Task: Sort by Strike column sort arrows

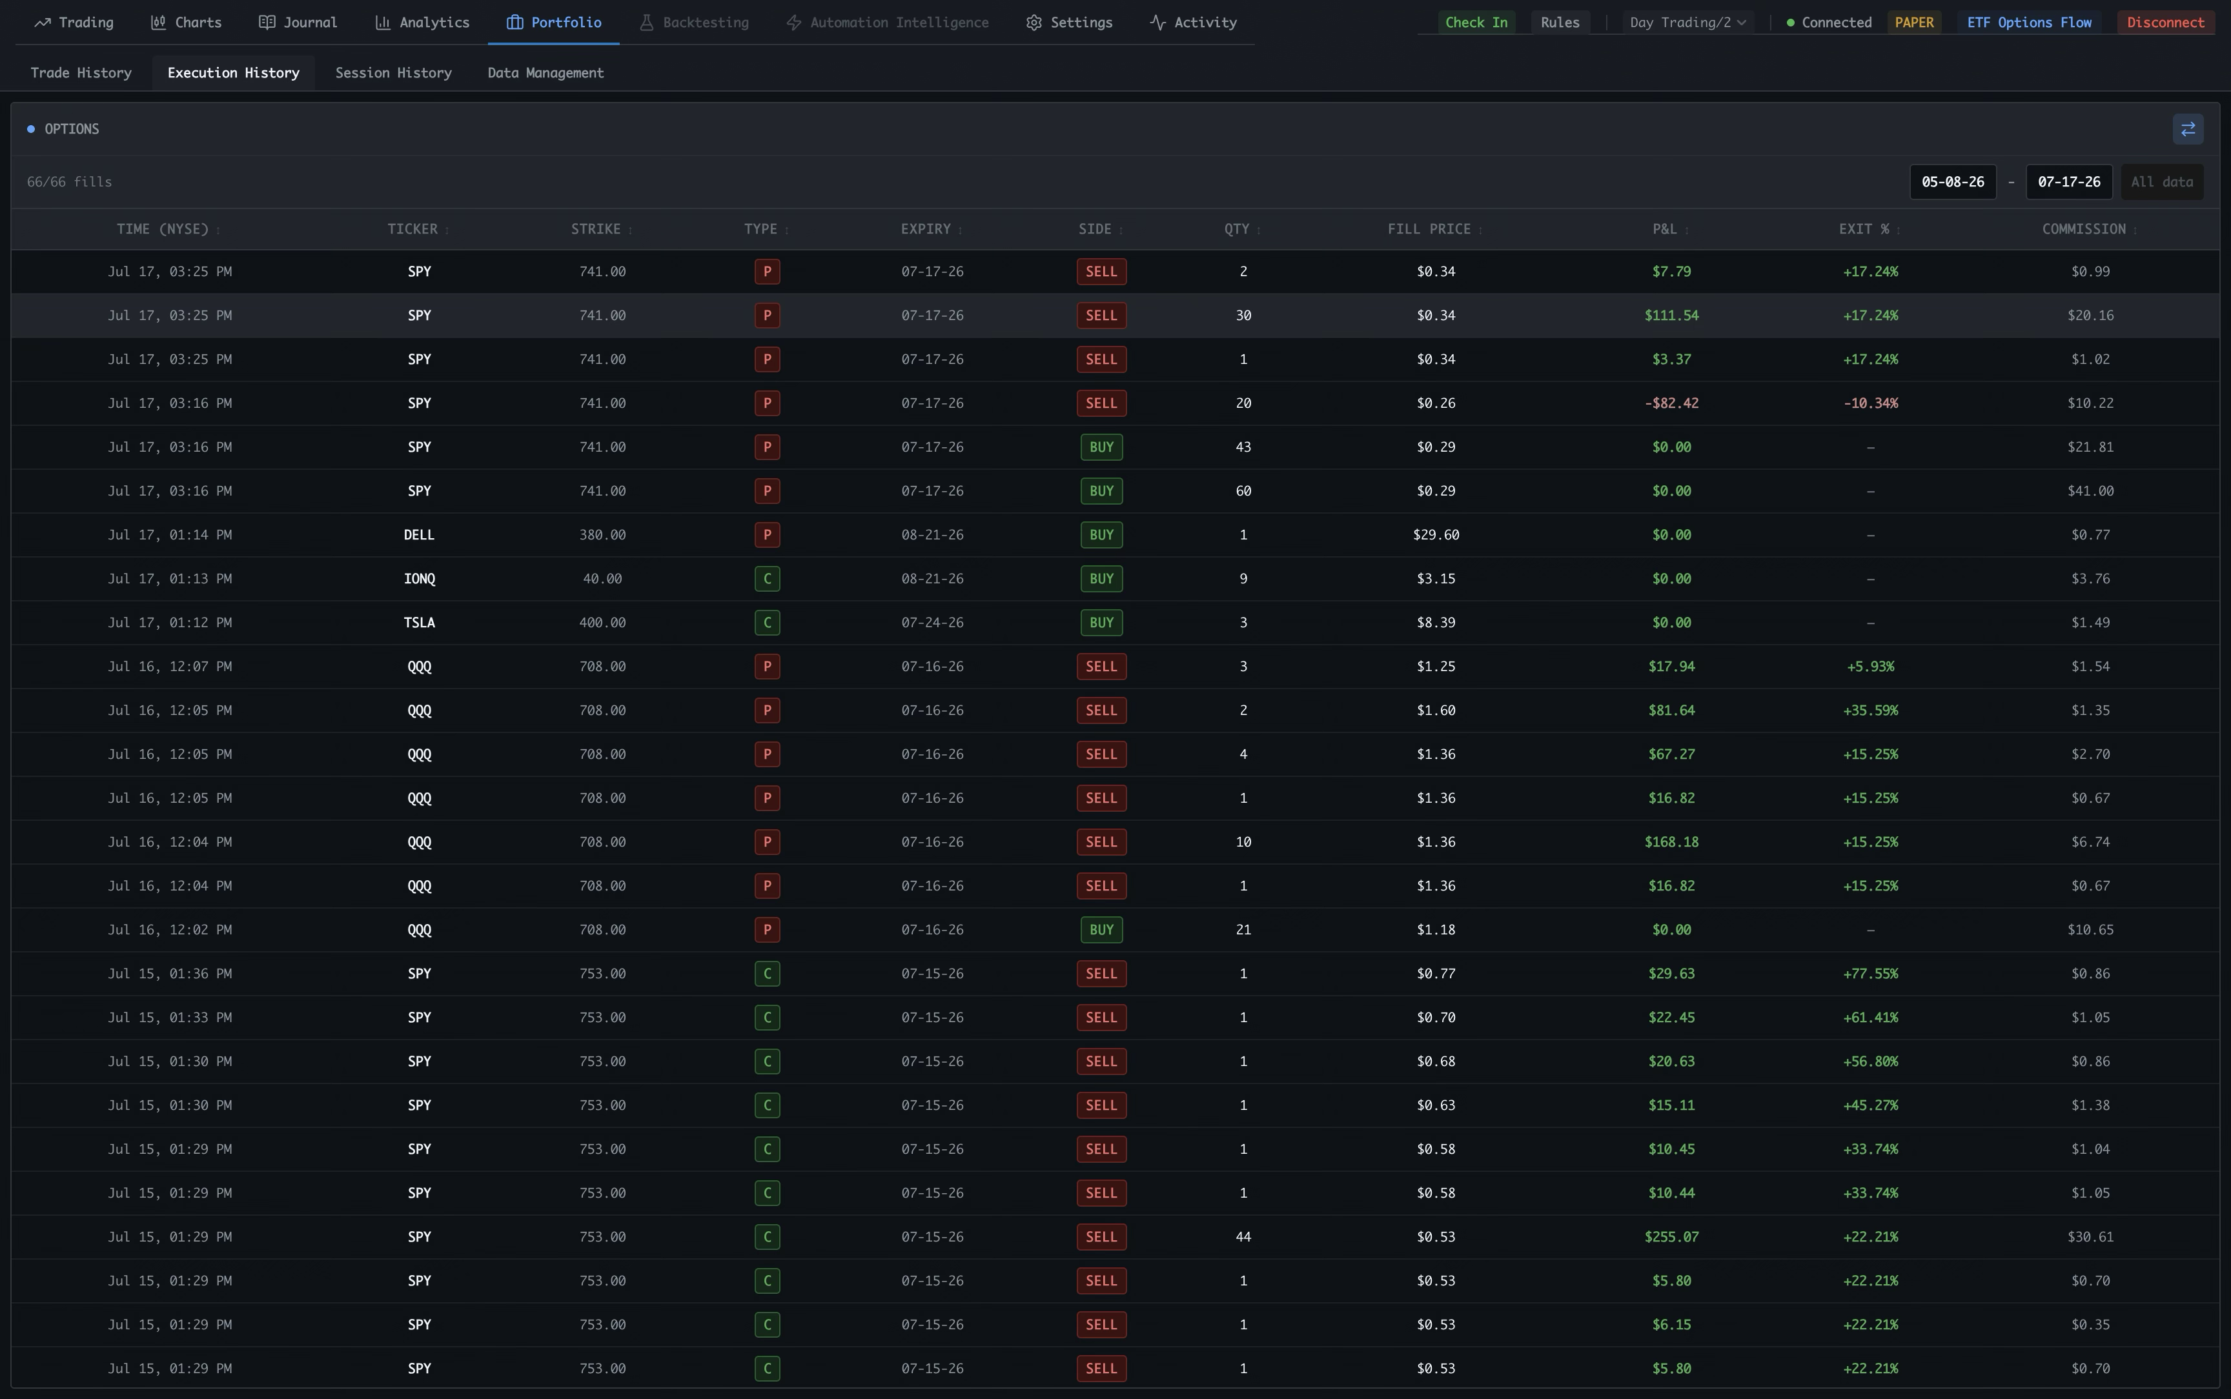Action: (x=630, y=230)
